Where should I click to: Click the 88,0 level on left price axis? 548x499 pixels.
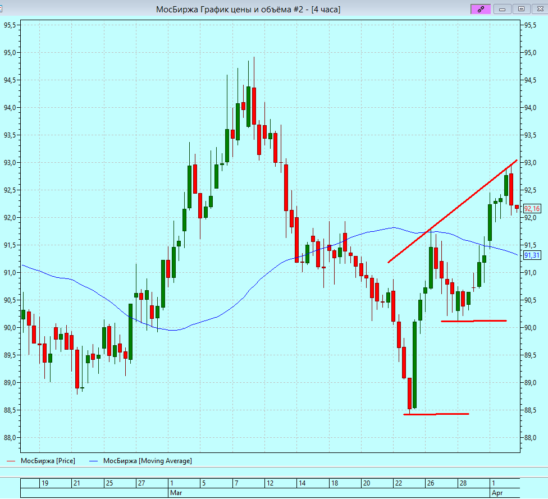click(10, 438)
